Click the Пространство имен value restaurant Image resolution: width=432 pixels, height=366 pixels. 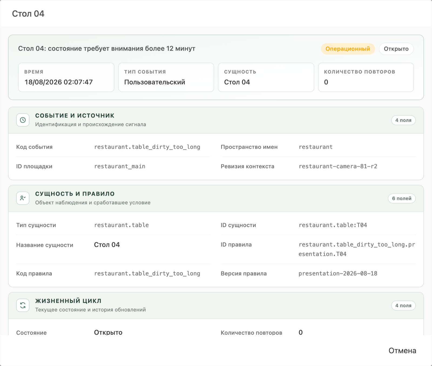coord(316,147)
